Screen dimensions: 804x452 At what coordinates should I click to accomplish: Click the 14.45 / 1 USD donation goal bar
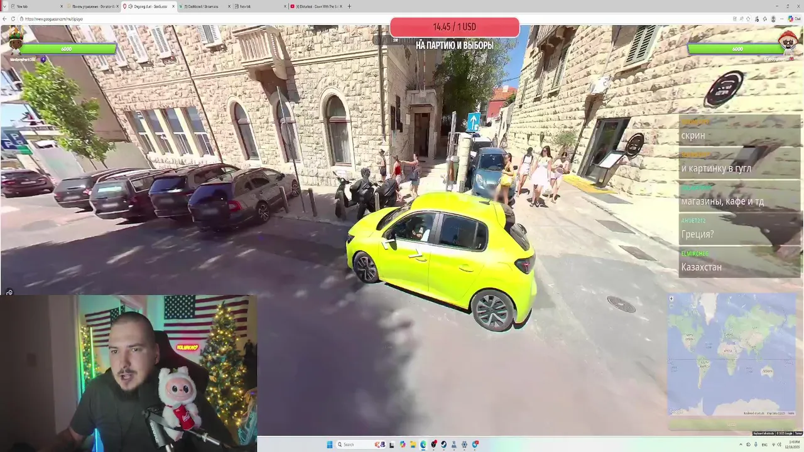coord(454,27)
